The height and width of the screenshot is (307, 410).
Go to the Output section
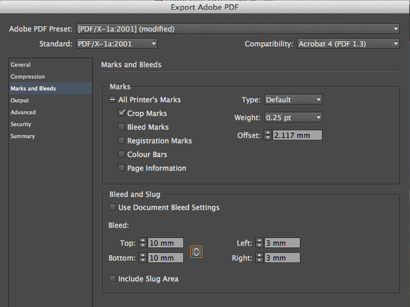pyautogui.click(x=51, y=100)
